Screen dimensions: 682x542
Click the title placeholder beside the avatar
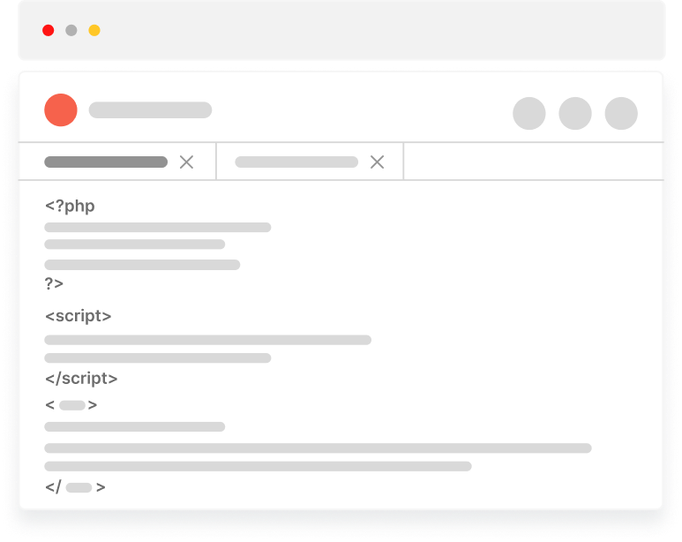click(151, 110)
